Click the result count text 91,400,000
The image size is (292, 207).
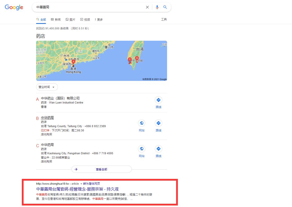(52, 28)
